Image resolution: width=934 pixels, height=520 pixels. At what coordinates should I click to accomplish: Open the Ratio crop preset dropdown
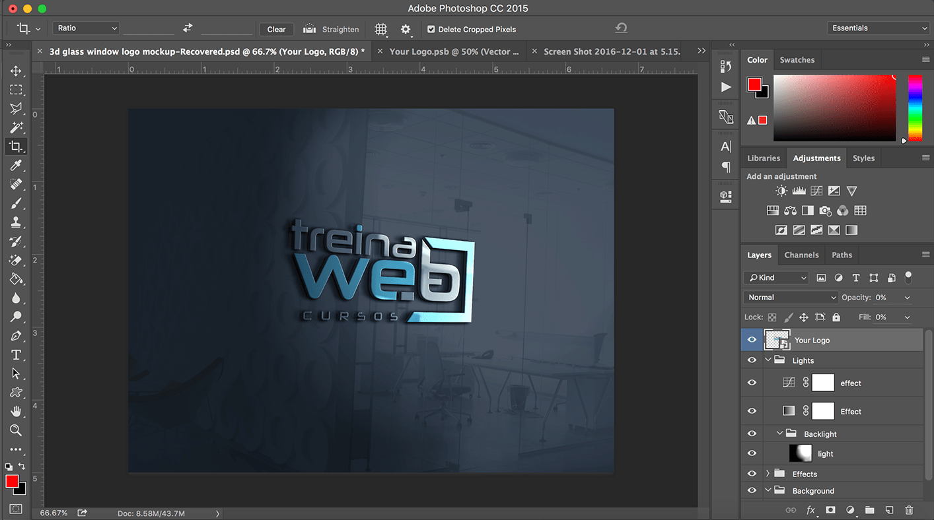pyautogui.click(x=86, y=28)
